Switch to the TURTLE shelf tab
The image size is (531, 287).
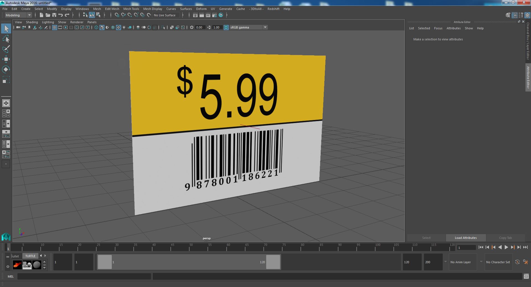[30, 256]
